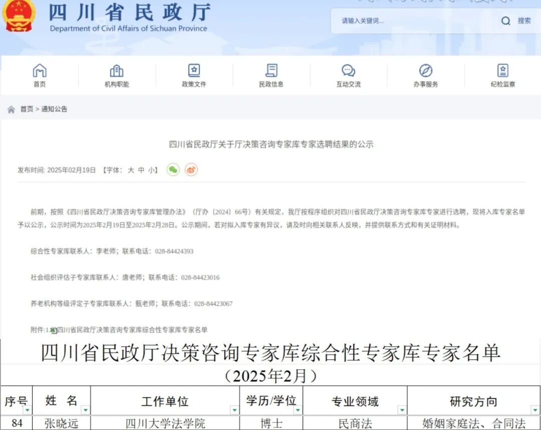The image size is (541, 430).
Task: Share the article via the WeChat icon
Action: pos(172,169)
